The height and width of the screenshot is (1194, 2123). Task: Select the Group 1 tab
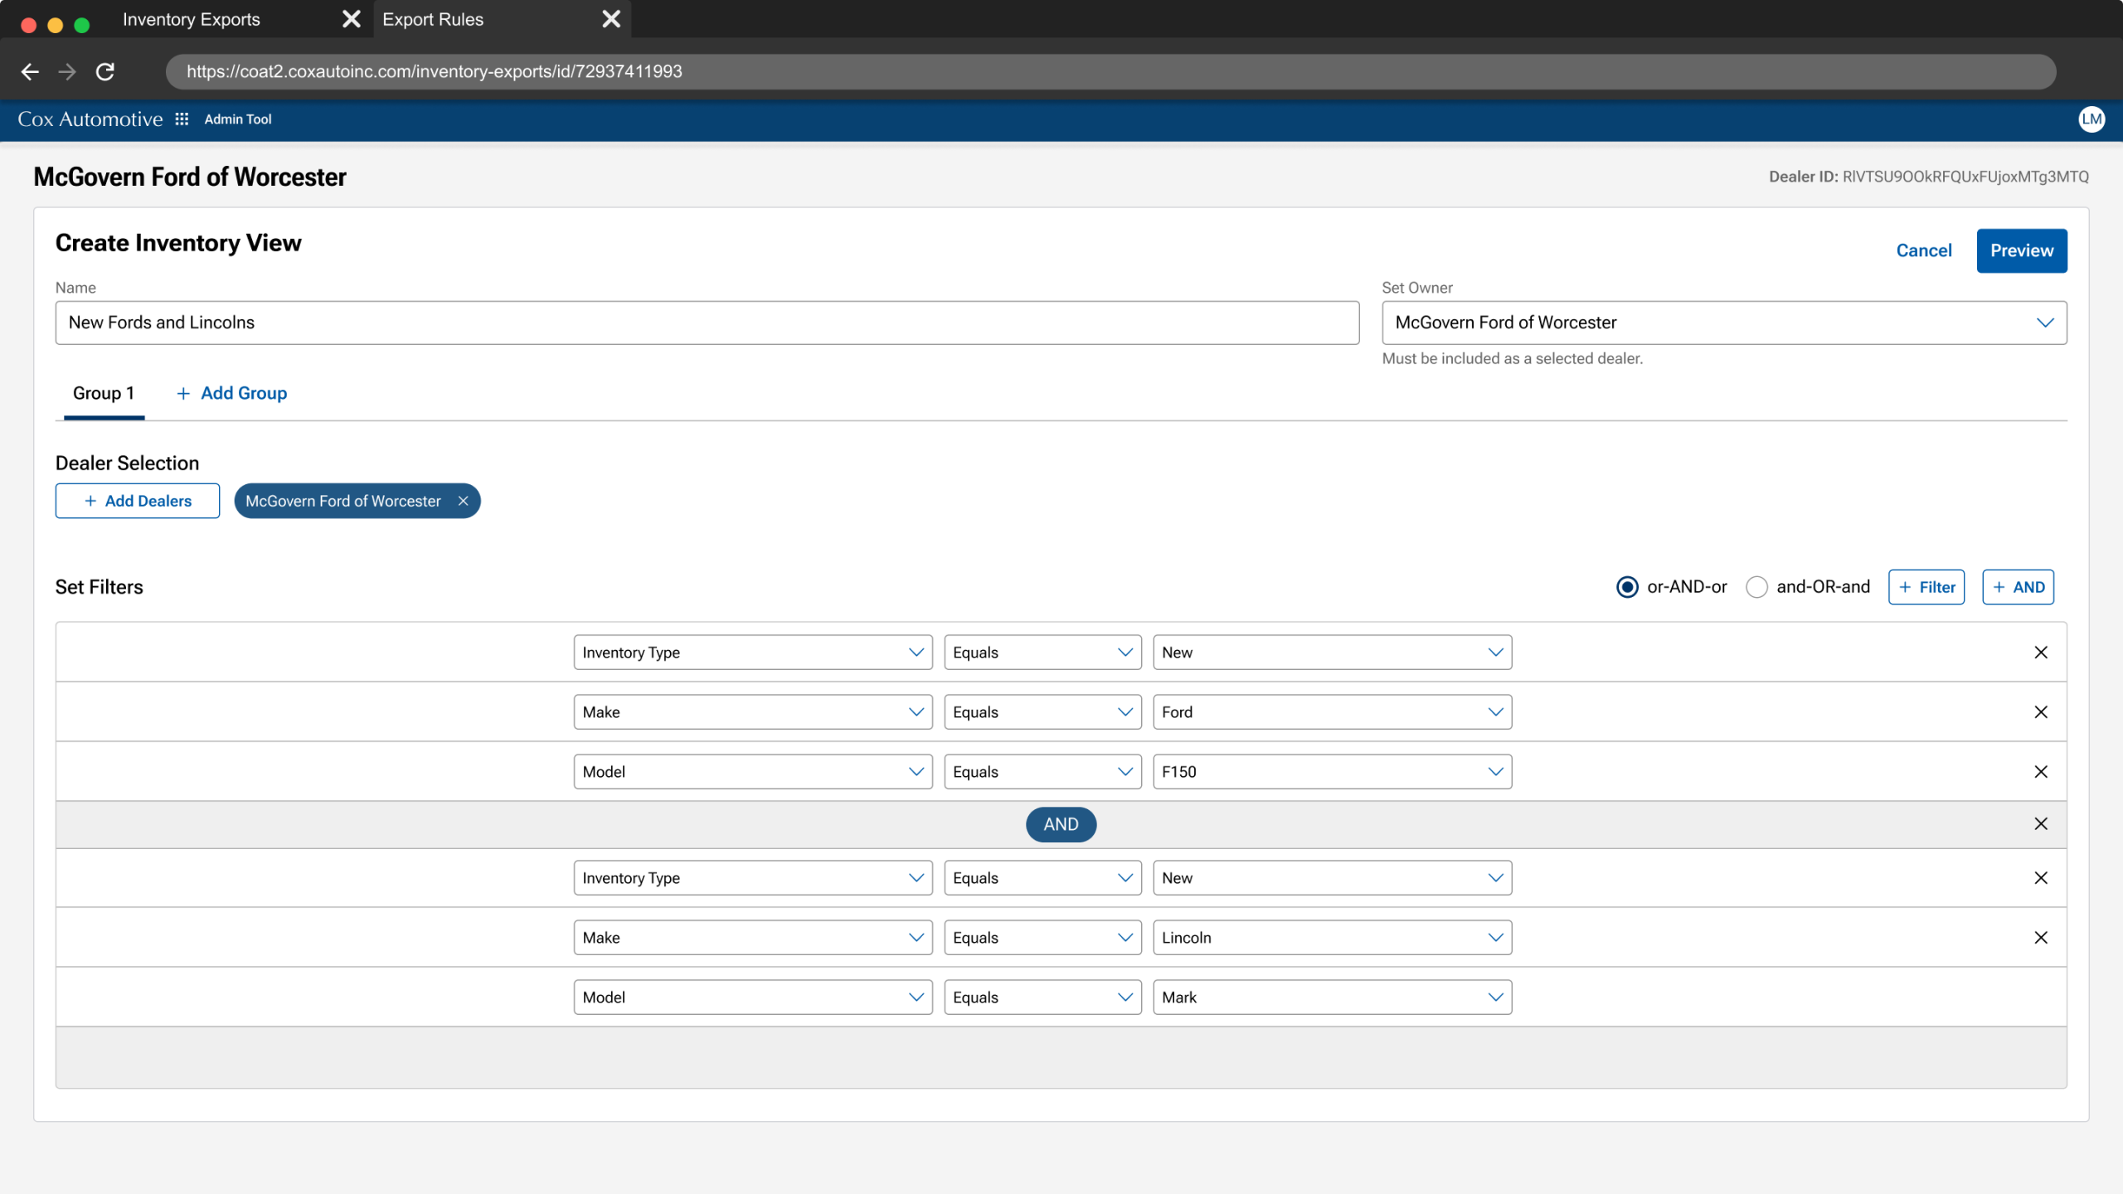(x=104, y=394)
